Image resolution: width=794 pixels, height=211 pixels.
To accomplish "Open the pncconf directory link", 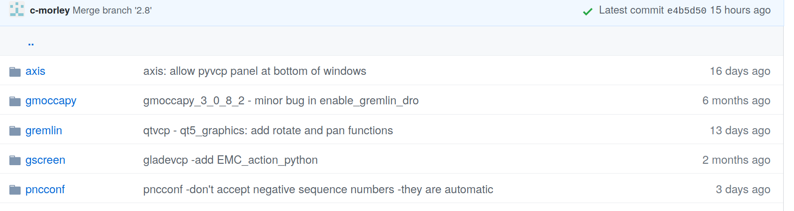I will click(x=45, y=189).
